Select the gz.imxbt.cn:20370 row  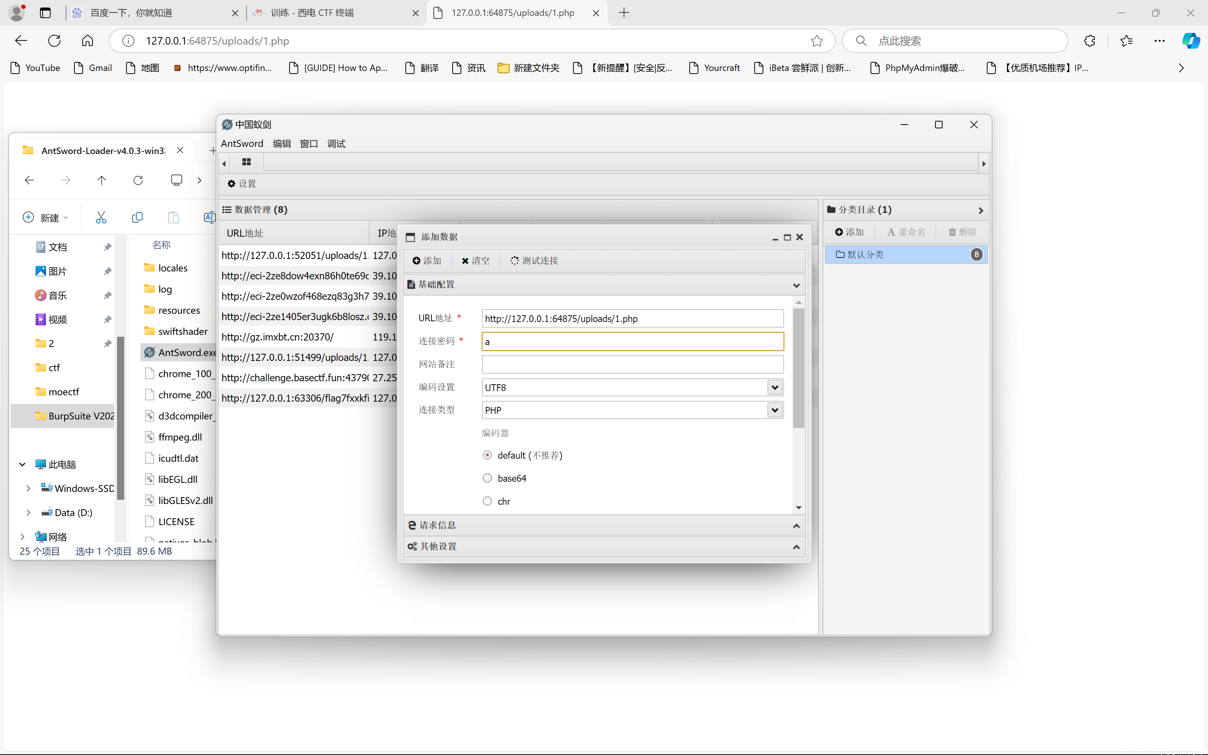point(308,337)
